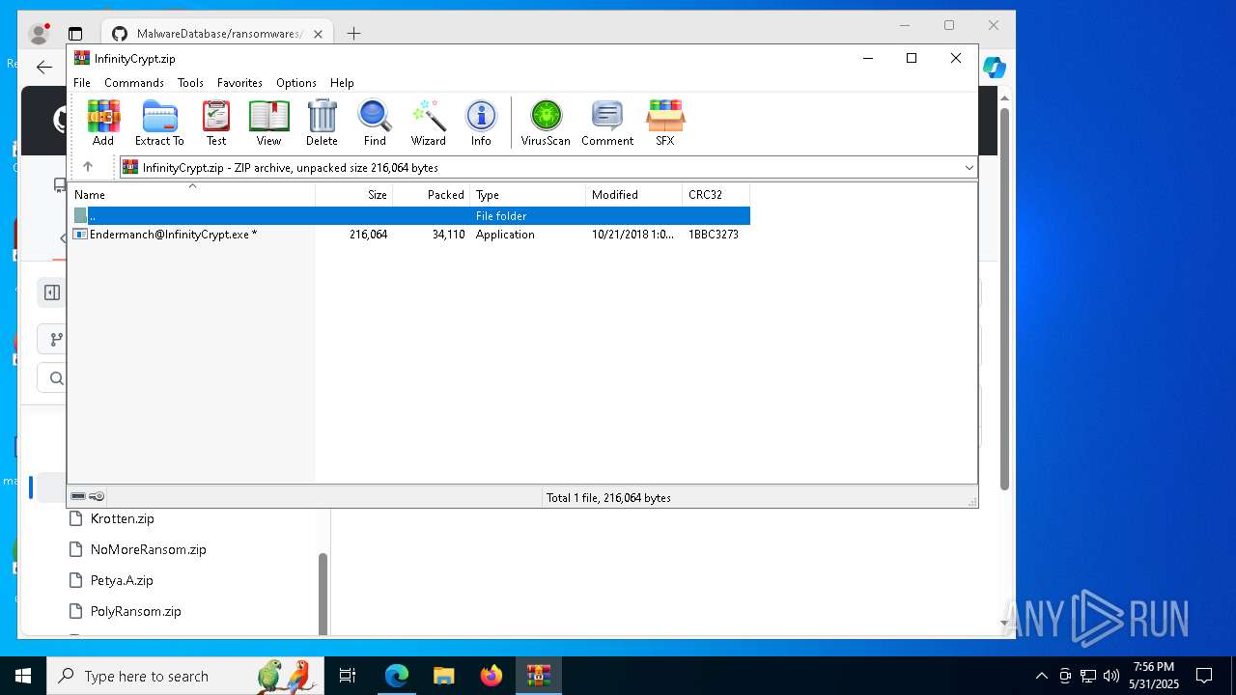
Task: Open the View tool in WinRAR
Action: click(x=268, y=123)
